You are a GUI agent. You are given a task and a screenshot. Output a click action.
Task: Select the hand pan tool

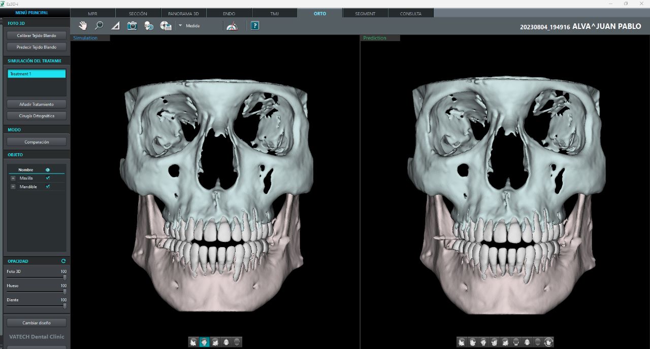coord(82,25)
